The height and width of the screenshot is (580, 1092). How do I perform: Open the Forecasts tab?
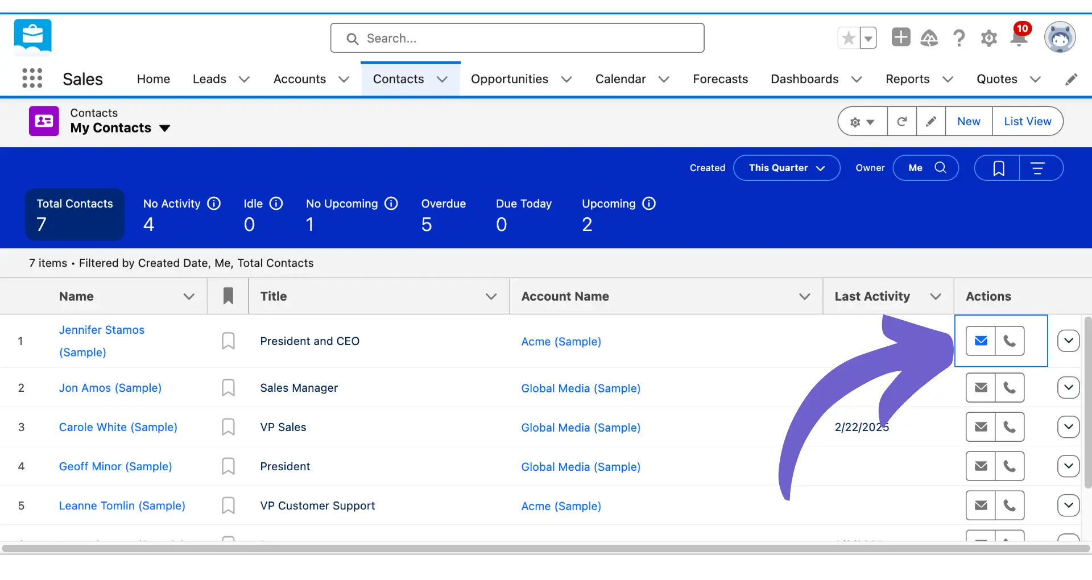720,79
